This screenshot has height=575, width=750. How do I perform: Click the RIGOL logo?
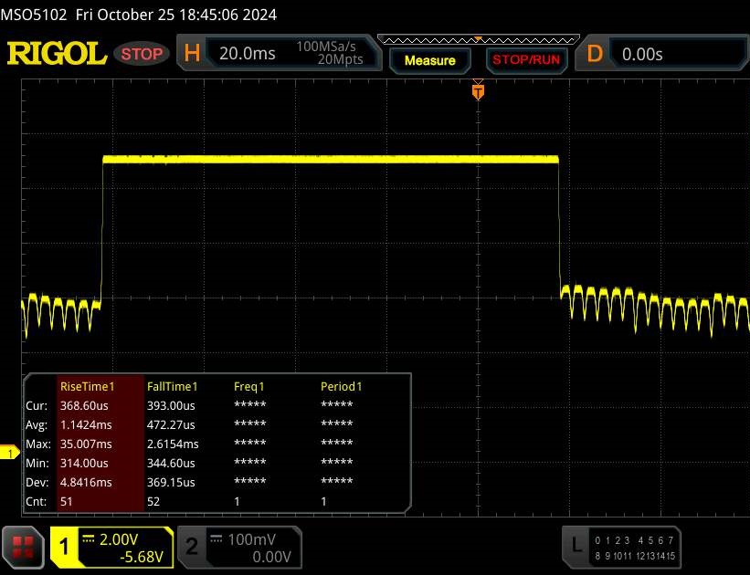(57, 53)
